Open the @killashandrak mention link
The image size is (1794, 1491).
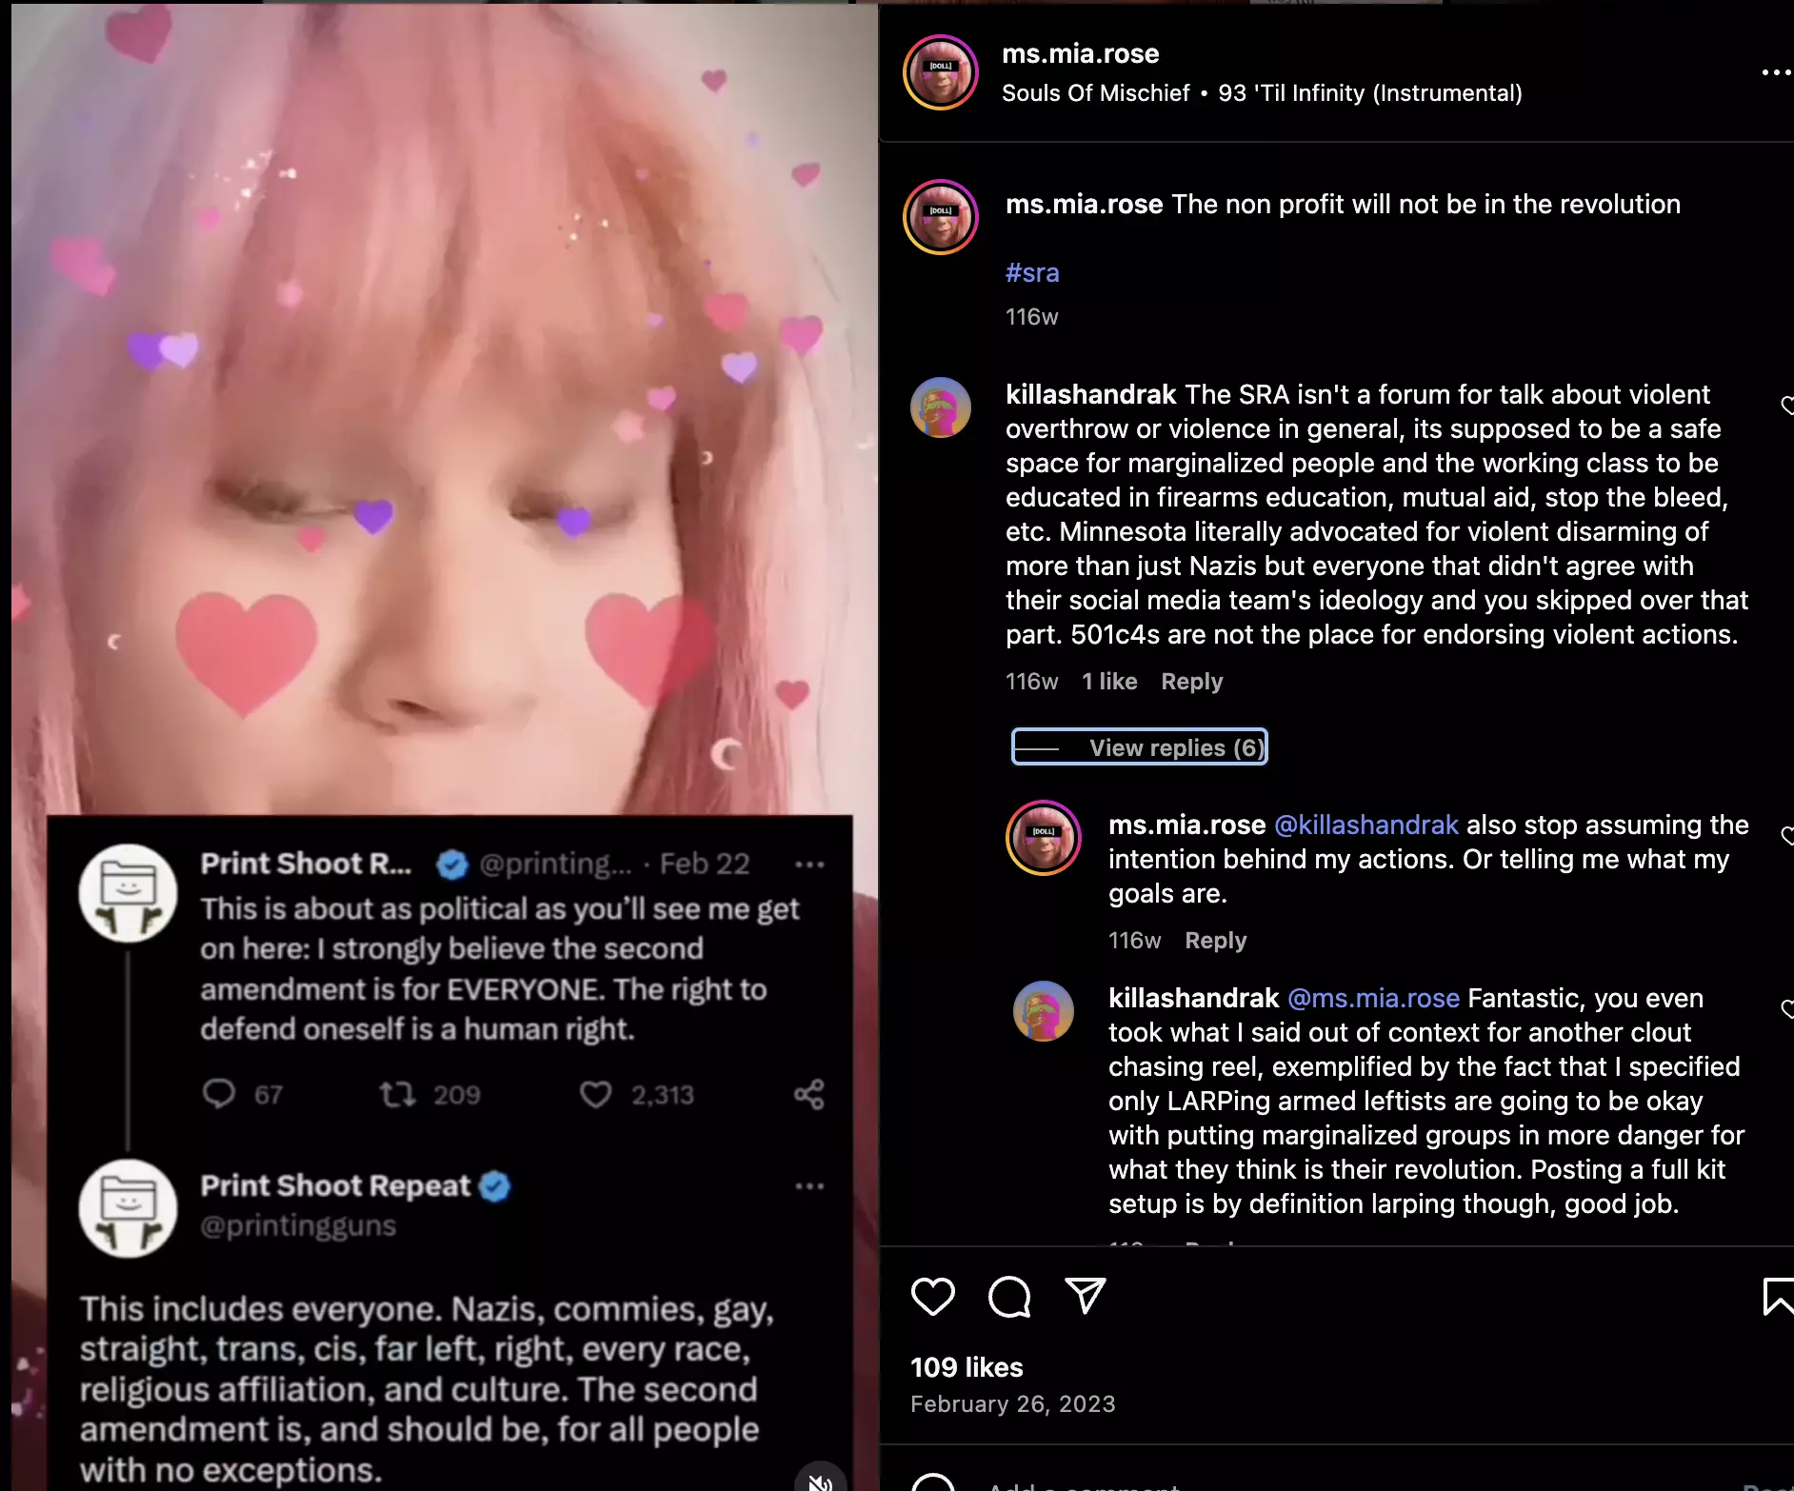[1365, 825]
